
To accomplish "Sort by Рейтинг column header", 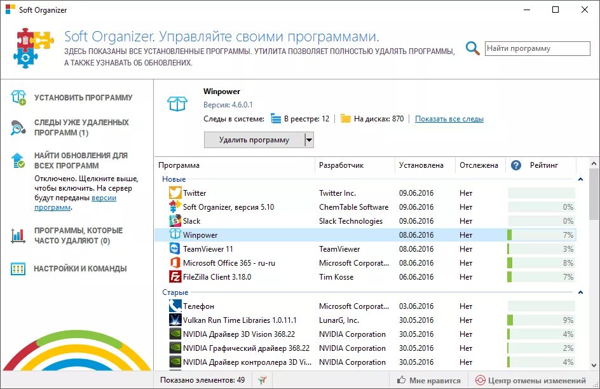I will pos(544,165).
